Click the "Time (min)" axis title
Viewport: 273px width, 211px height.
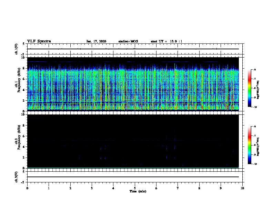[x=138, y=191]
